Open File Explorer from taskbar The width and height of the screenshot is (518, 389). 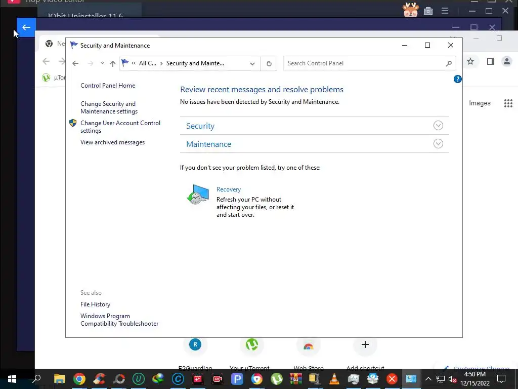click(60, 379)
